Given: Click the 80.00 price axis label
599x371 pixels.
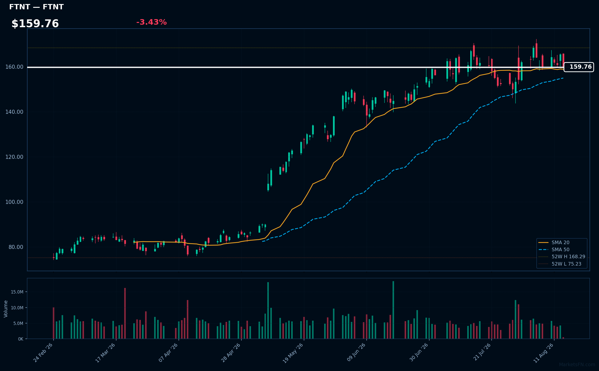Looking at the screenshot, I should click(x=16, y=247).
